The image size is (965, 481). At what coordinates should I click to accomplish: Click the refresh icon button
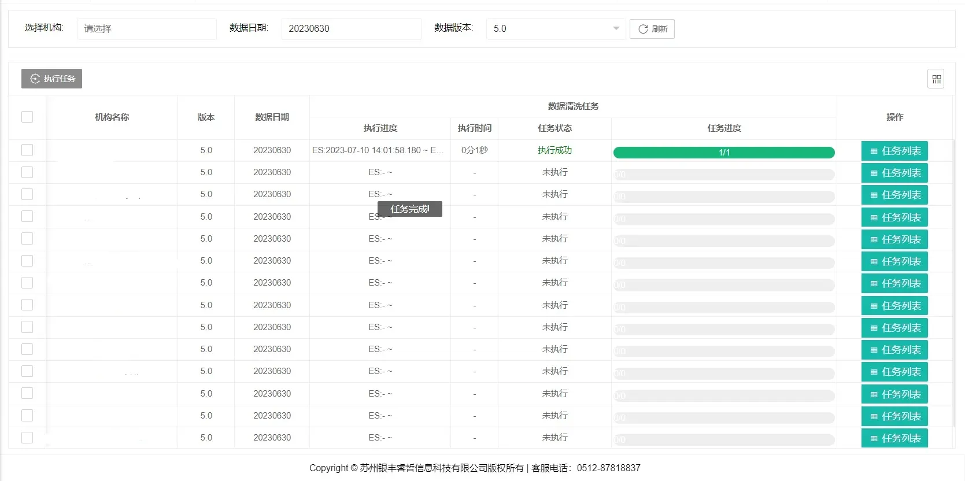pyautogui.click(x=652, y=29)
